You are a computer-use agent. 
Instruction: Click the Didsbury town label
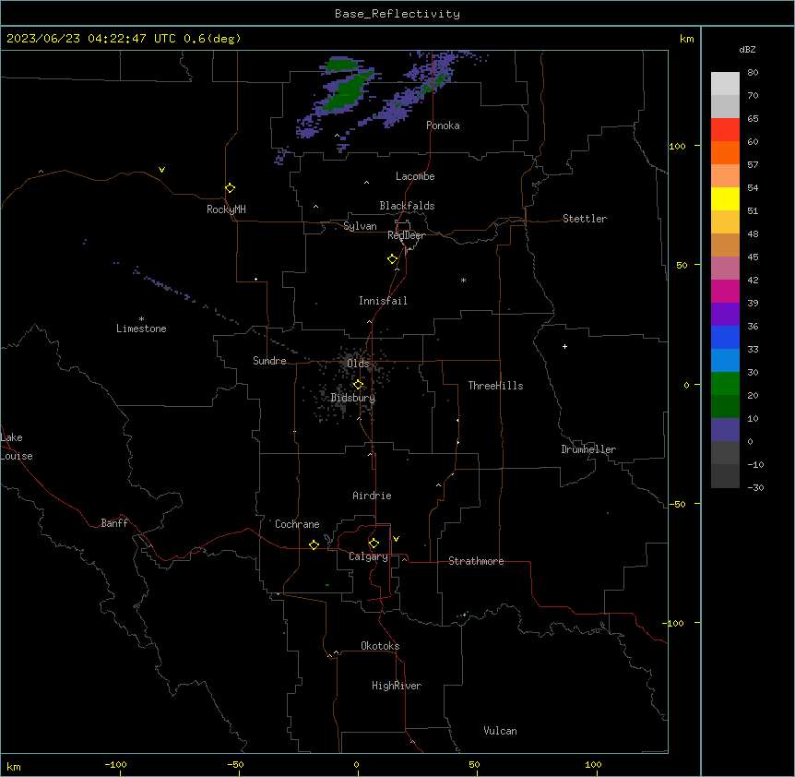pyautogui.click(x=353, y=398)
